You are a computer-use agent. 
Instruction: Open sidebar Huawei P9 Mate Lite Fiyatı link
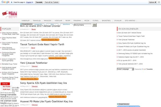click(x=134, y=47)
